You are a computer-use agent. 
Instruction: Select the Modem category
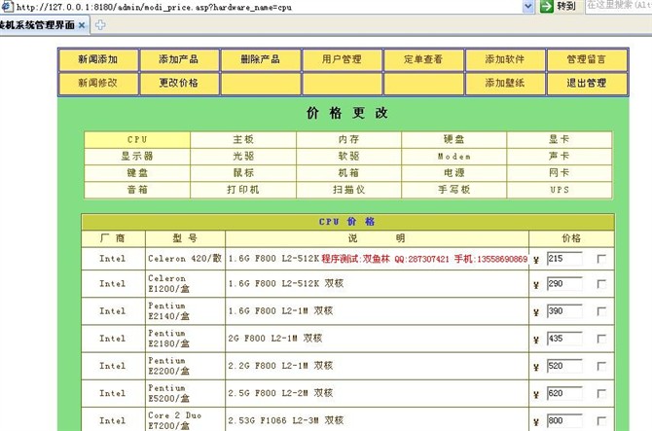454,157
